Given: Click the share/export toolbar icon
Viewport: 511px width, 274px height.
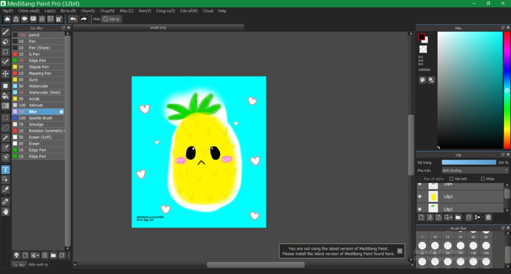Looking at the screenshot, I should (16, 19).
